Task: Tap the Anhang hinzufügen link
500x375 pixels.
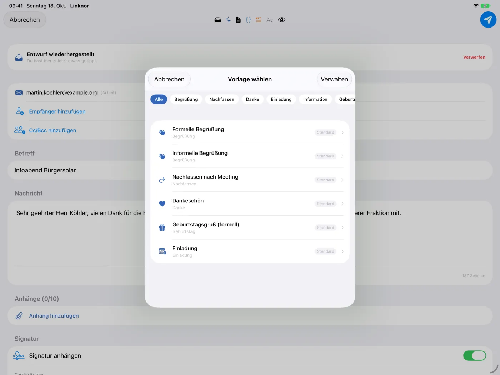Action: (54, 316)
